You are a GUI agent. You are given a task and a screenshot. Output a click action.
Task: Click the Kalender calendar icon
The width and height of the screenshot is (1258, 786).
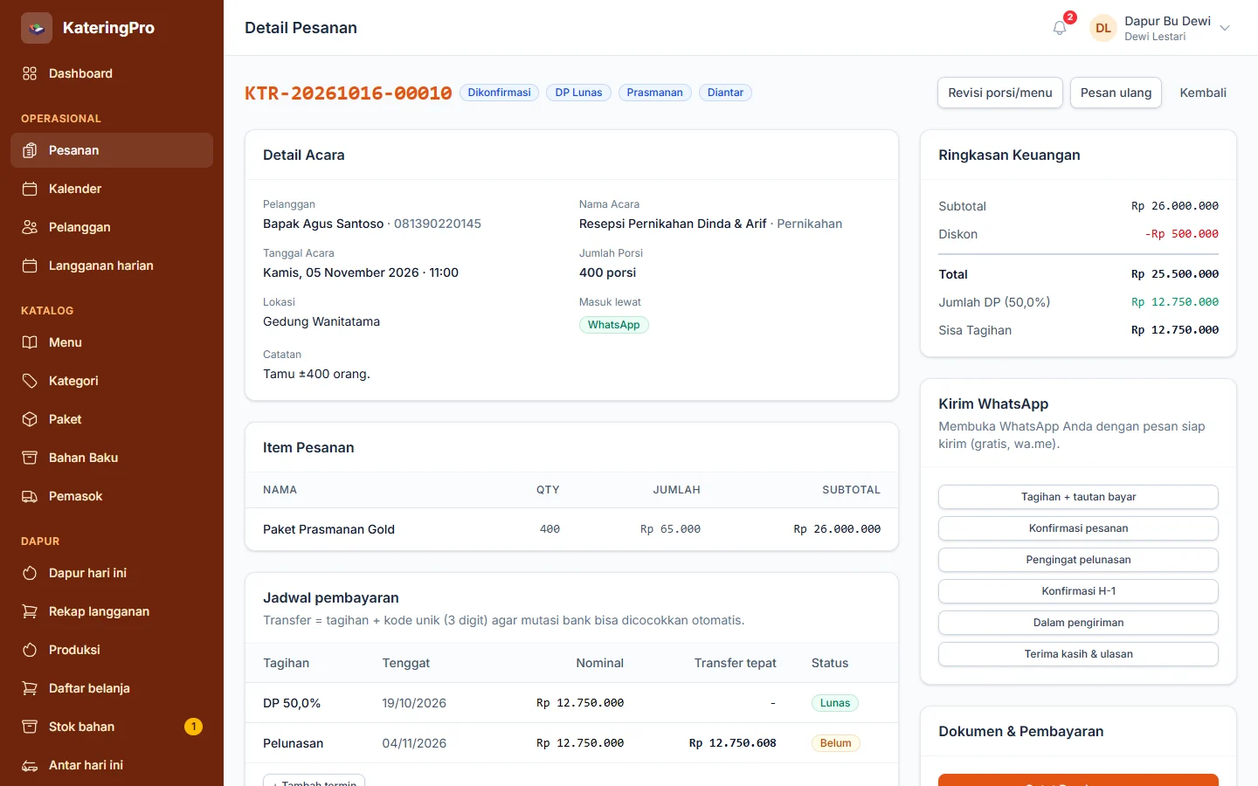[x=30, y=189]
